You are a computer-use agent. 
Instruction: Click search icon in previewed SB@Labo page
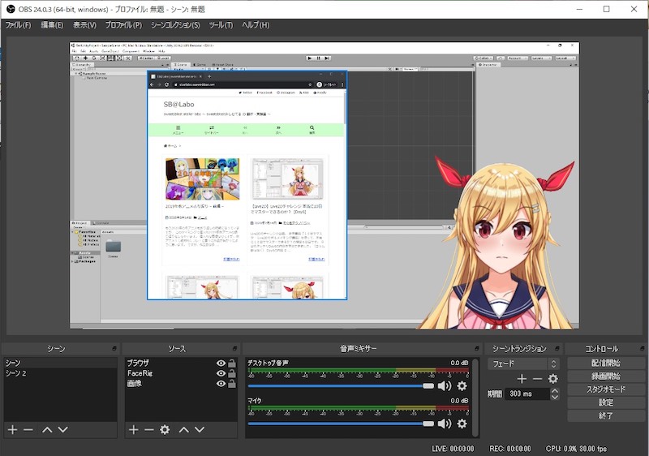pyautogui.click(x=312, y=130)
